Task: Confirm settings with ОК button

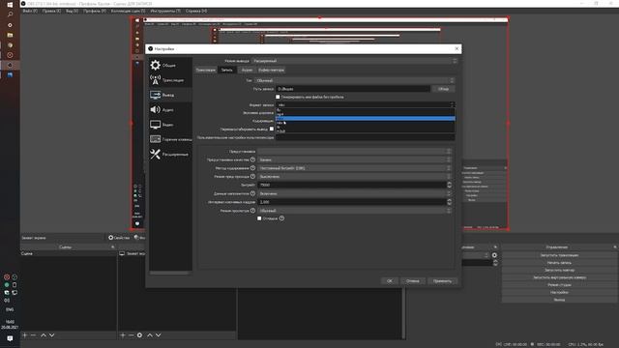Action: pos(390,281)
